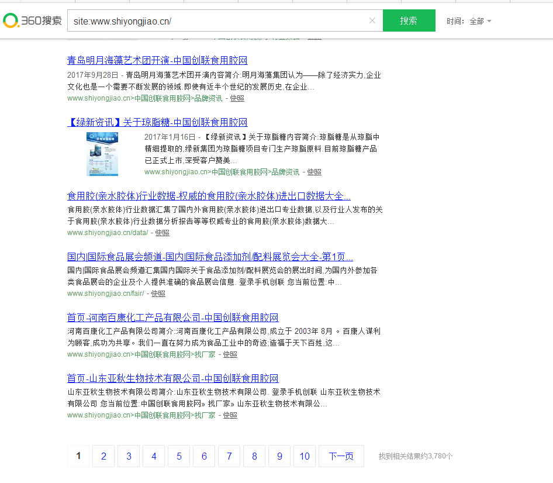This screenshot has height=483, width=553.
Task: Go to results page 3
Action: pos(129,456)
